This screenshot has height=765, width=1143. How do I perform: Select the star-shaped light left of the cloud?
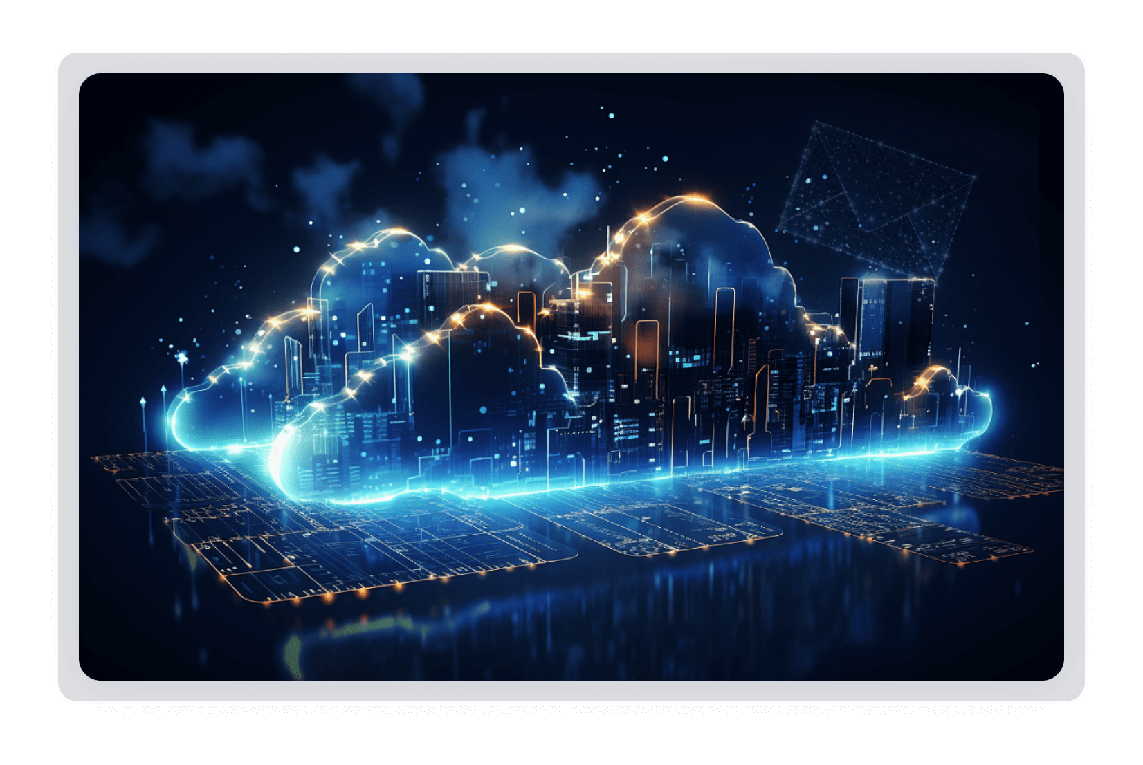(182, 358)
